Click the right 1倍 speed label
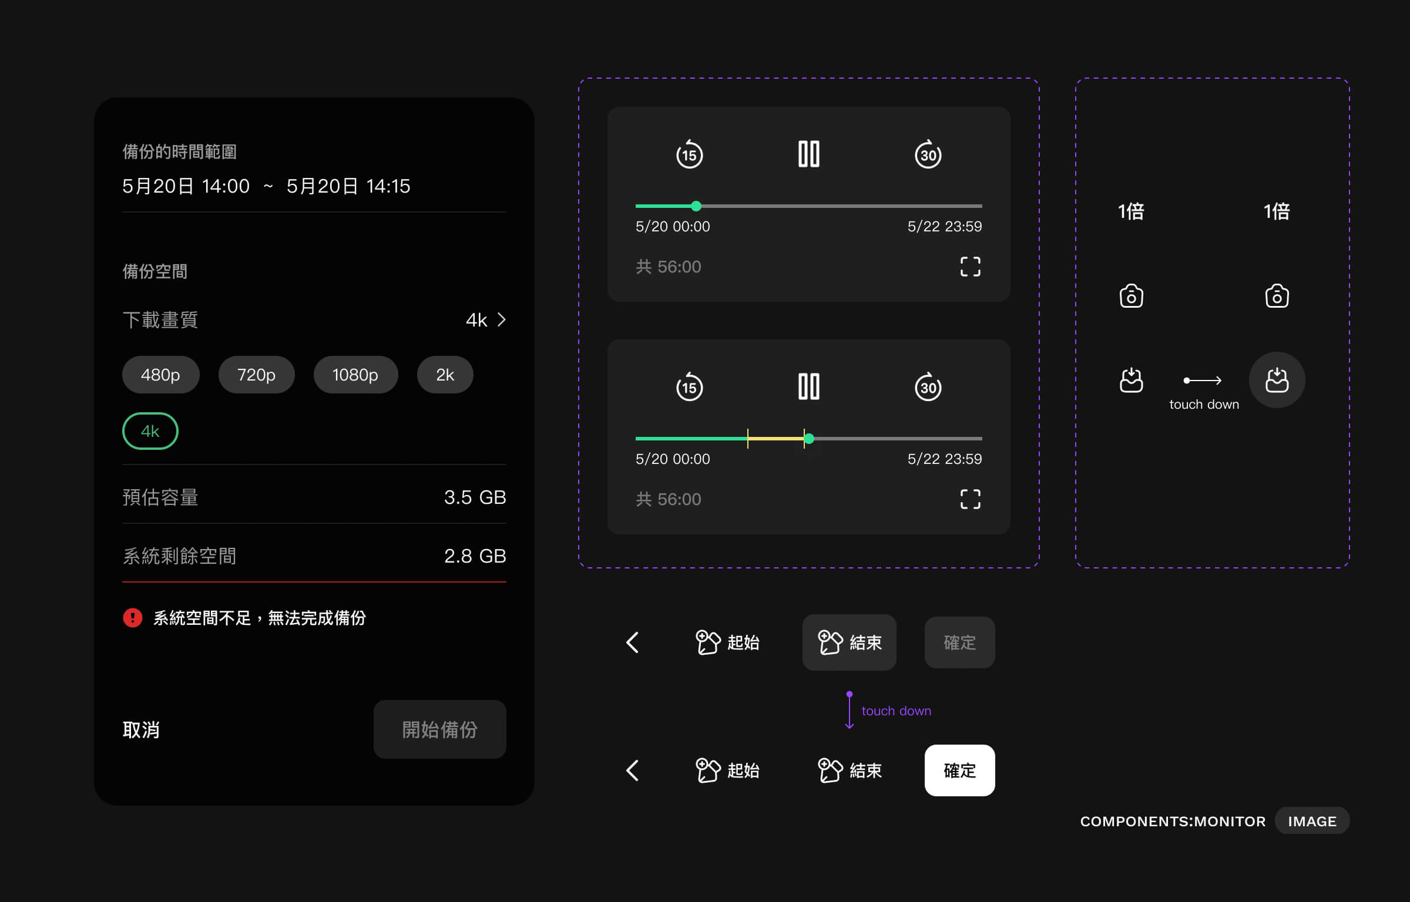Image resolution: width=1410 pixels, height=902 pixels. [x=1277, y=211]
